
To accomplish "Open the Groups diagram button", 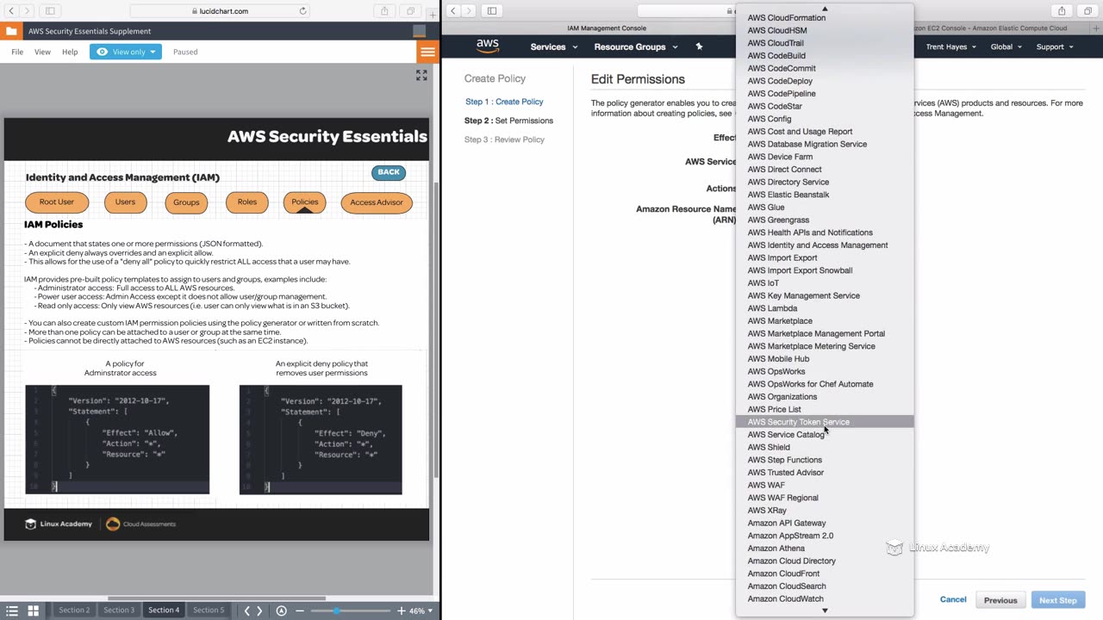I will 186,202.
